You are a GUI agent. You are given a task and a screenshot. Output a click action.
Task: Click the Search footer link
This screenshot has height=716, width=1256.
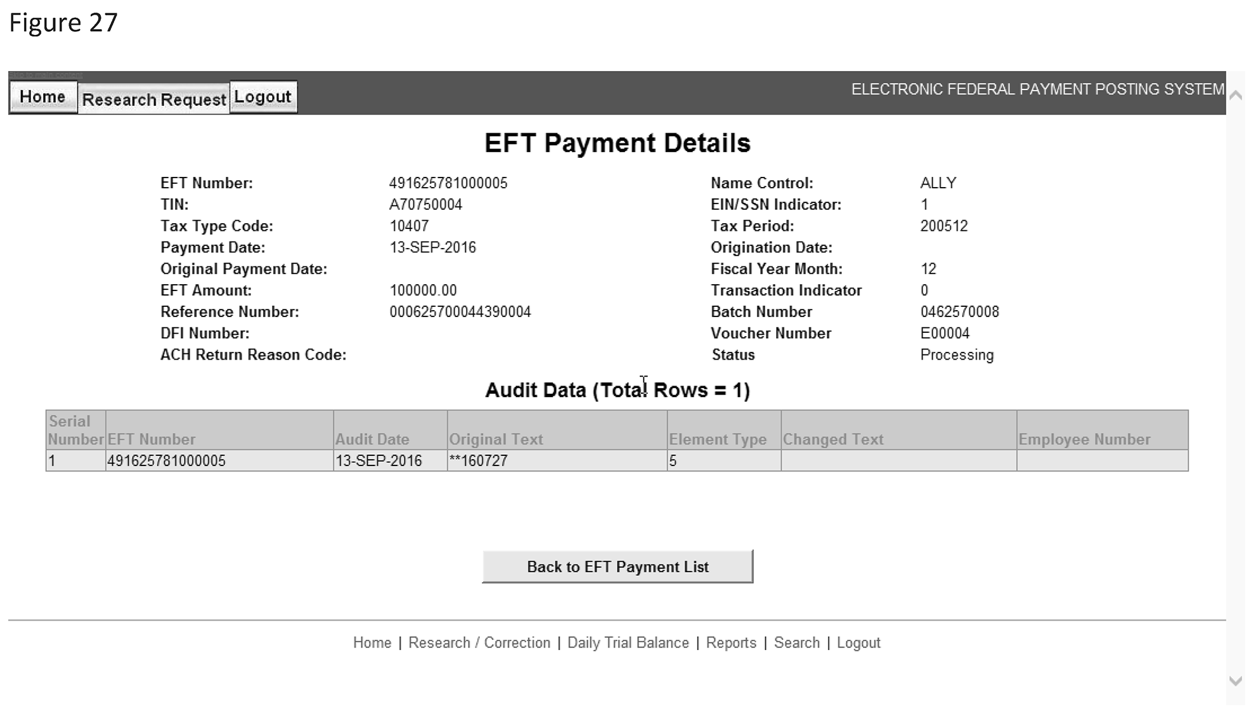tap(796, 642)
